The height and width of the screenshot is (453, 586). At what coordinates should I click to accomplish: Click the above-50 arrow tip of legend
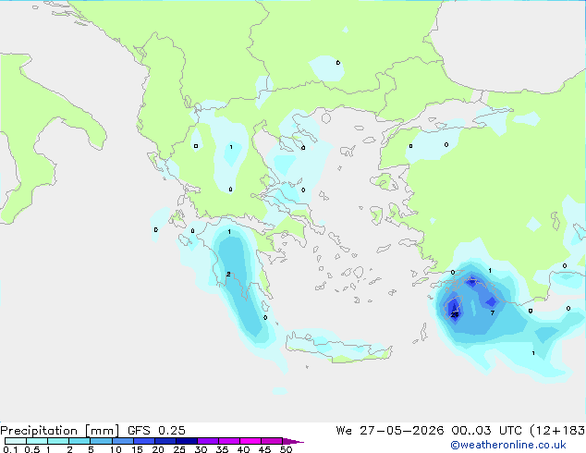tap(293, 441)
